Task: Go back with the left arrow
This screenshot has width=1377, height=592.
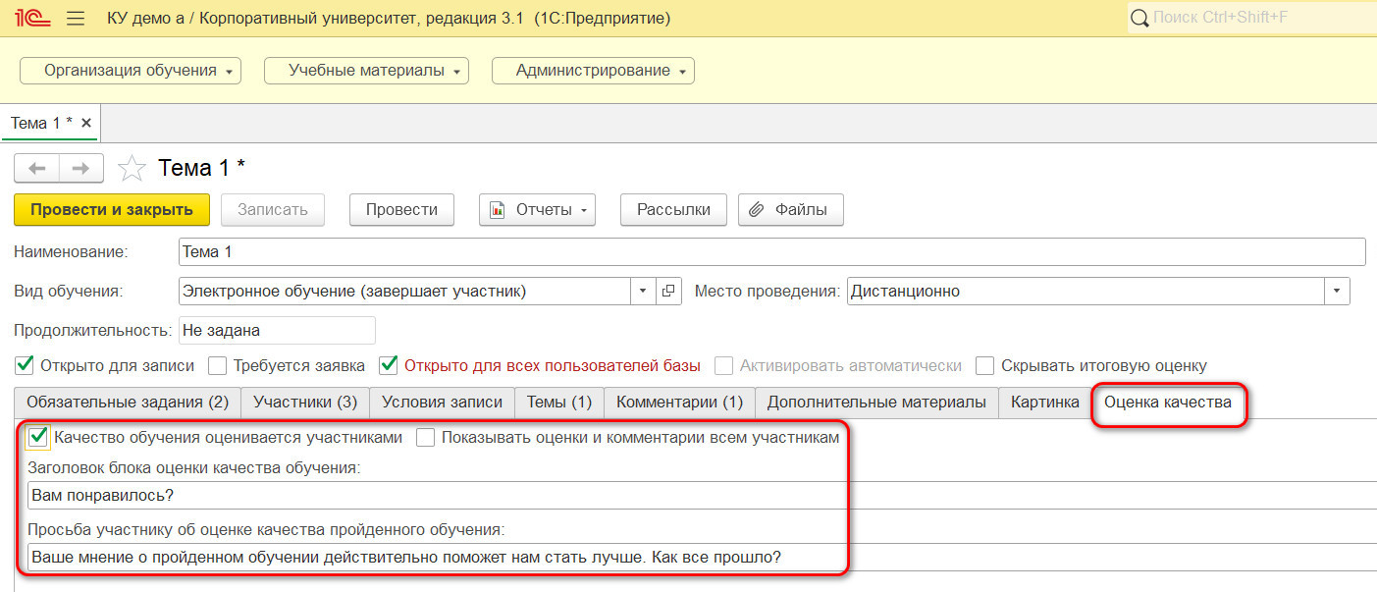Action: click(x=37, y=169)
